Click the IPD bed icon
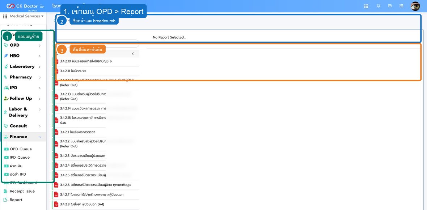This screenshot has height=210, width=427. point(6,88)
